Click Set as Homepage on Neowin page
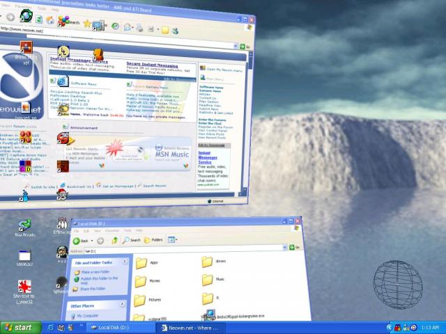446x334 pixels. point(118,186)
